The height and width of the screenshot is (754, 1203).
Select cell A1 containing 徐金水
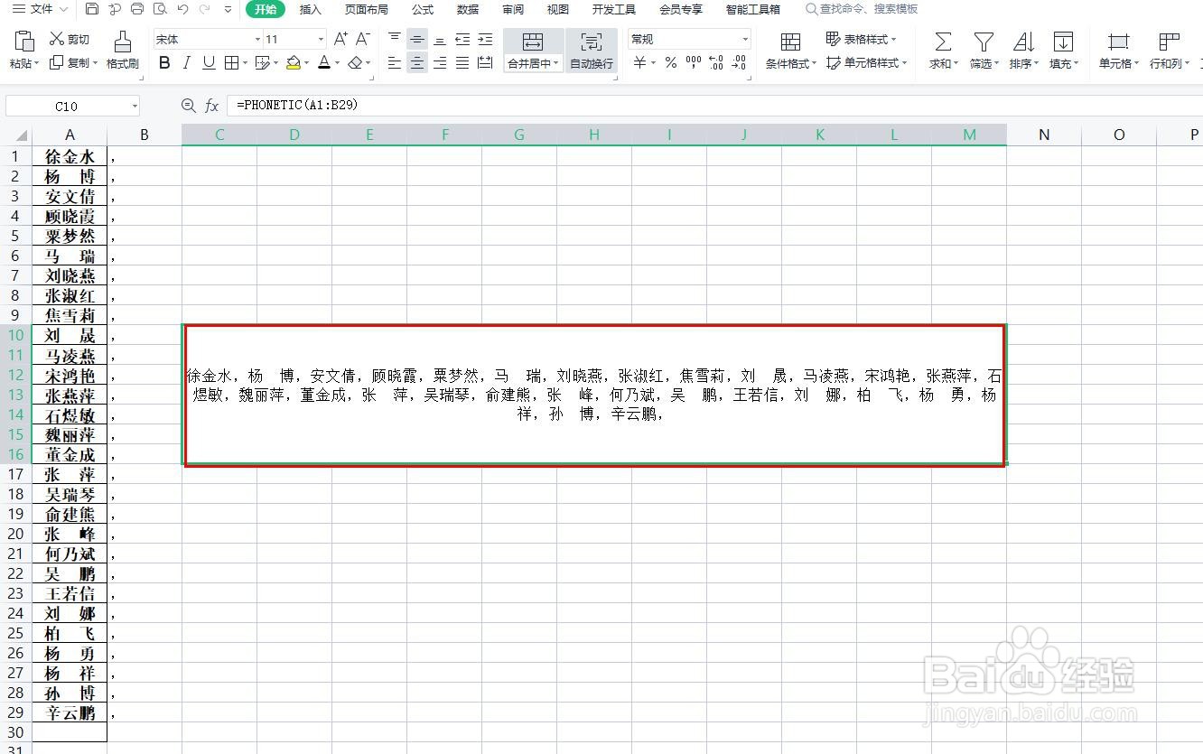coord(70,155)
